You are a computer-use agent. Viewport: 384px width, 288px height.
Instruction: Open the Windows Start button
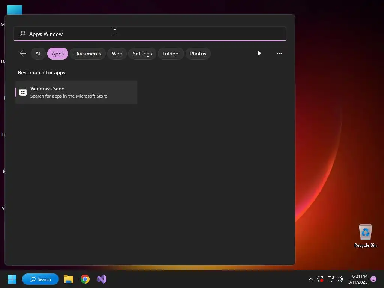(x=12, y=279)
